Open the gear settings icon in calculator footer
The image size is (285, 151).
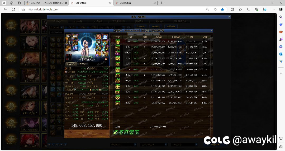pyautogui.click(x=57, y=144)
